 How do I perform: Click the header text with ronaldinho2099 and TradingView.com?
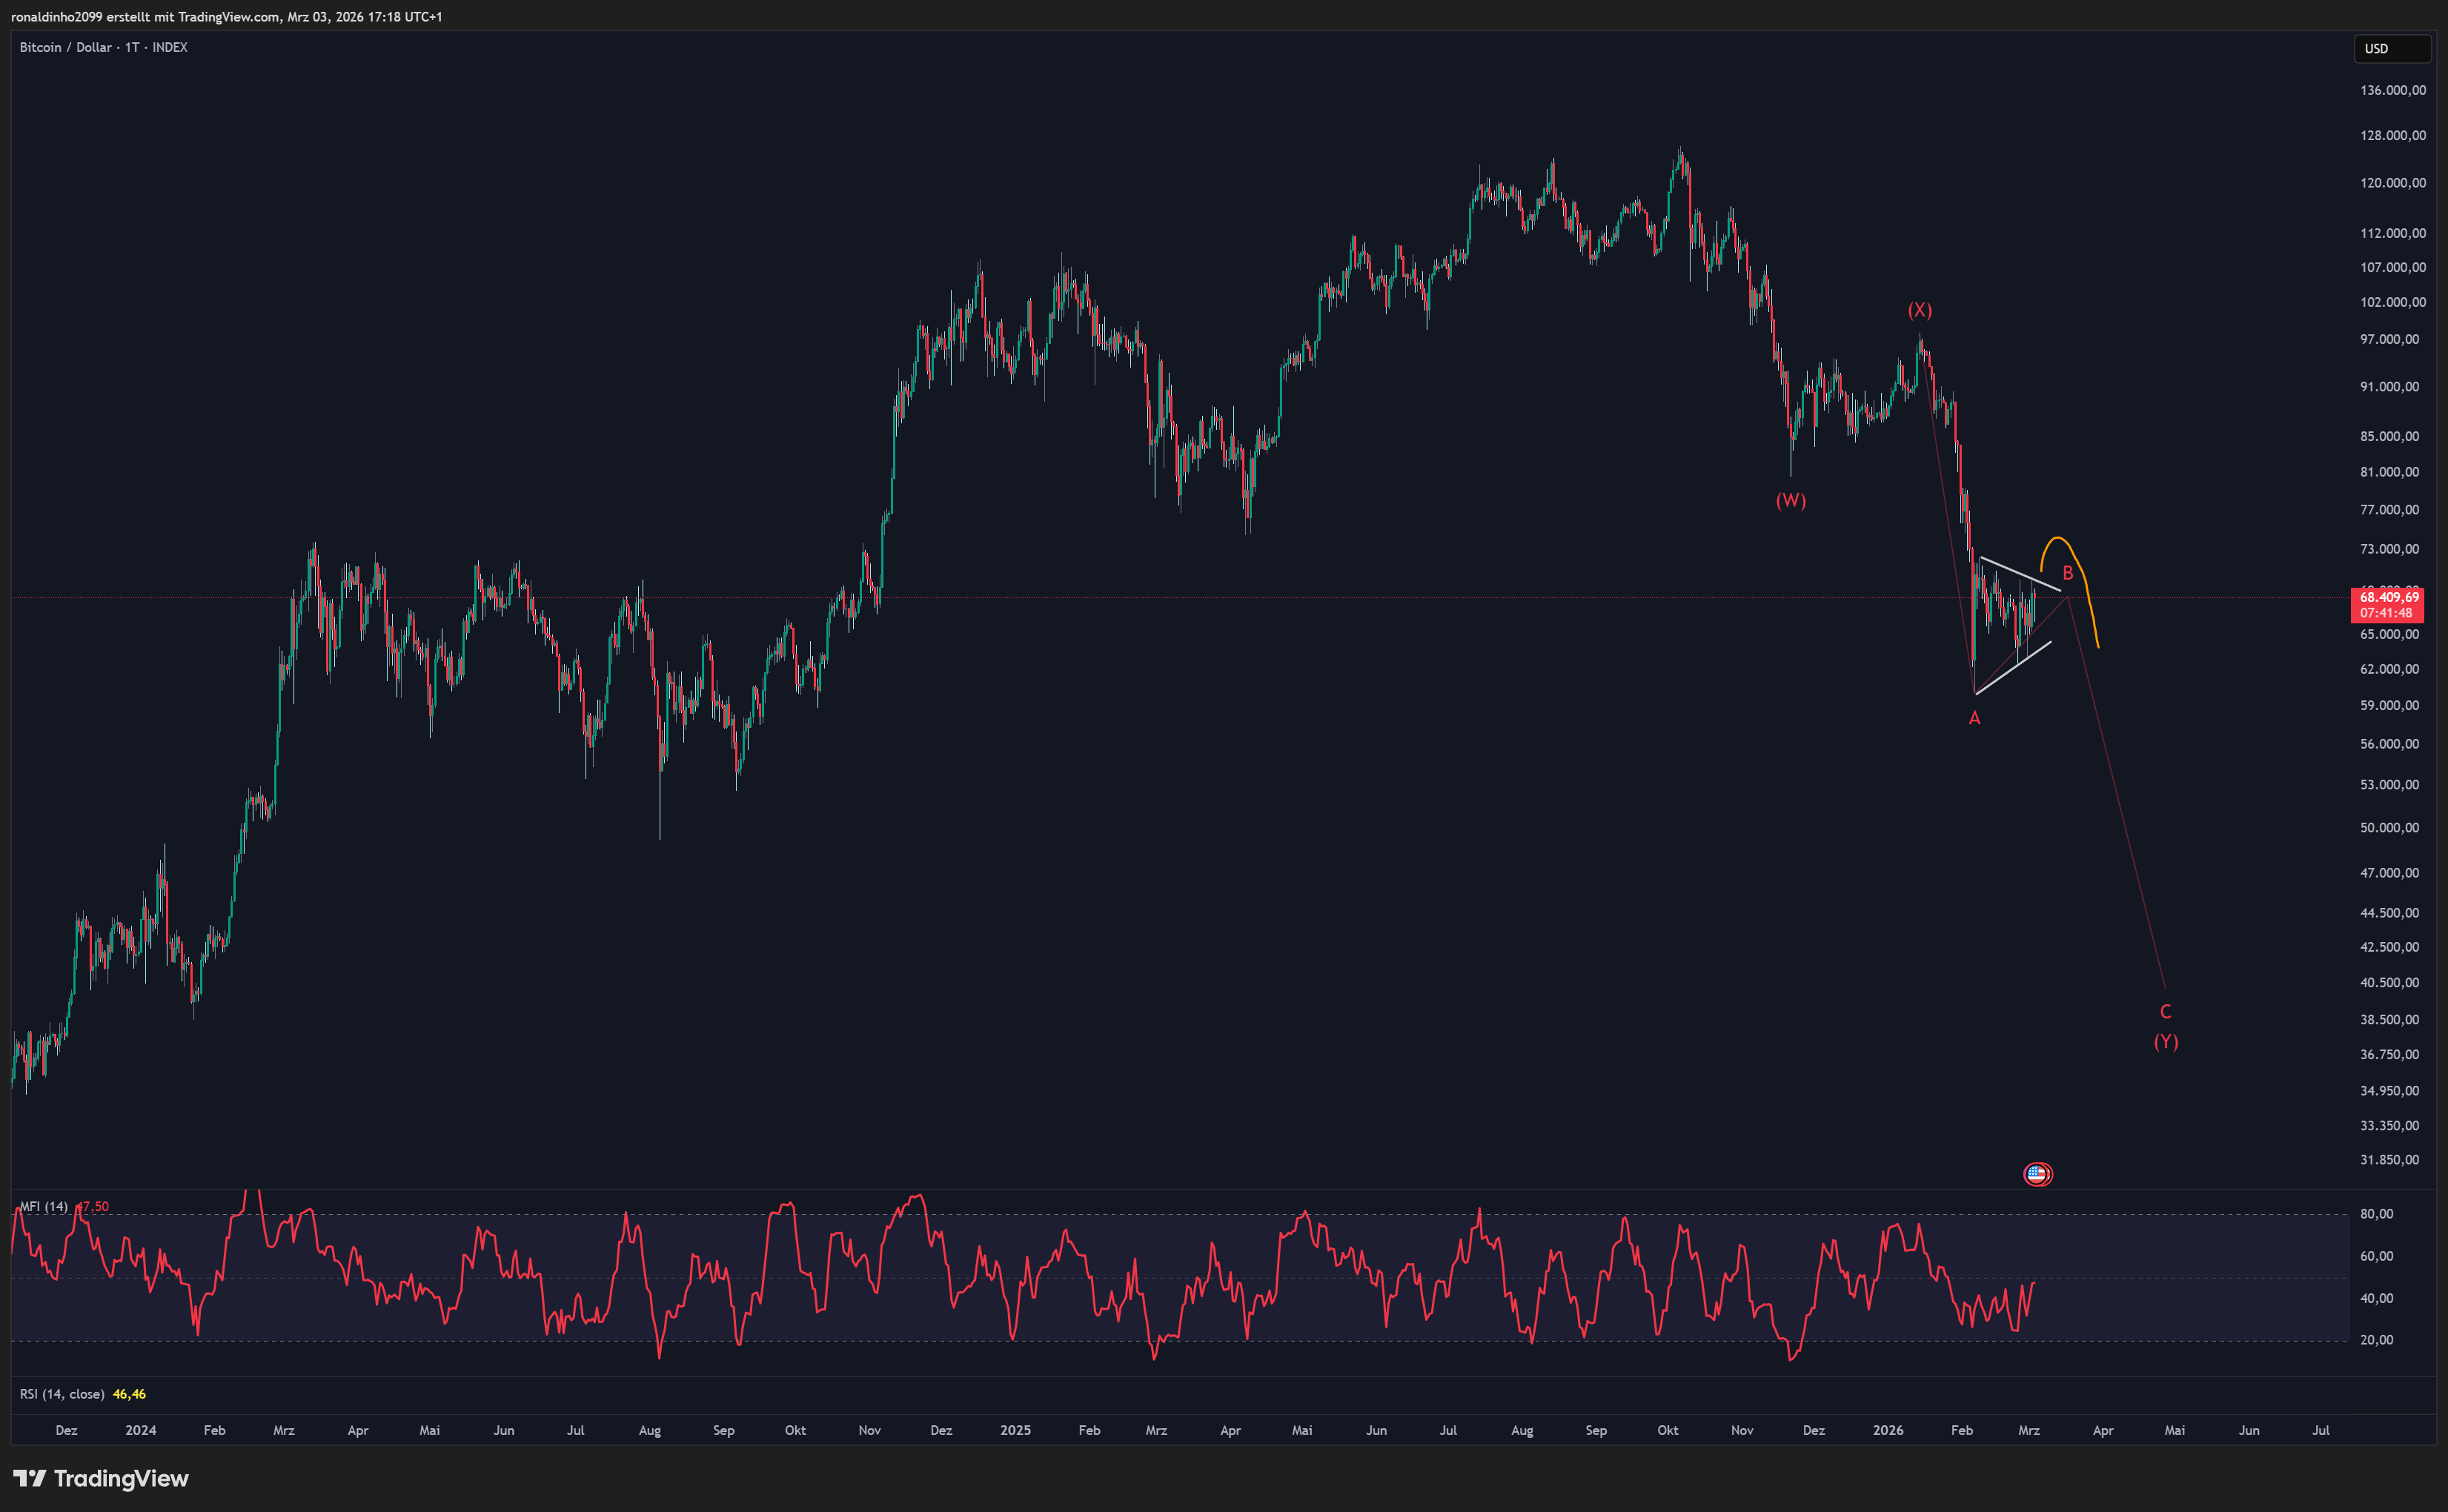[x=227, y=17]
